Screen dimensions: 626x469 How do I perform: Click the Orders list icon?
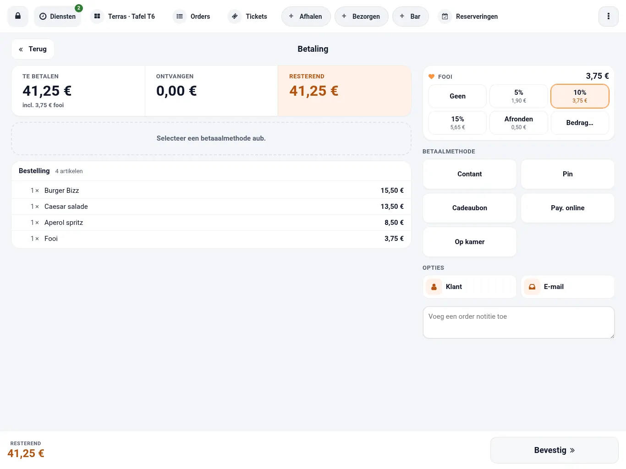point(180,16)
